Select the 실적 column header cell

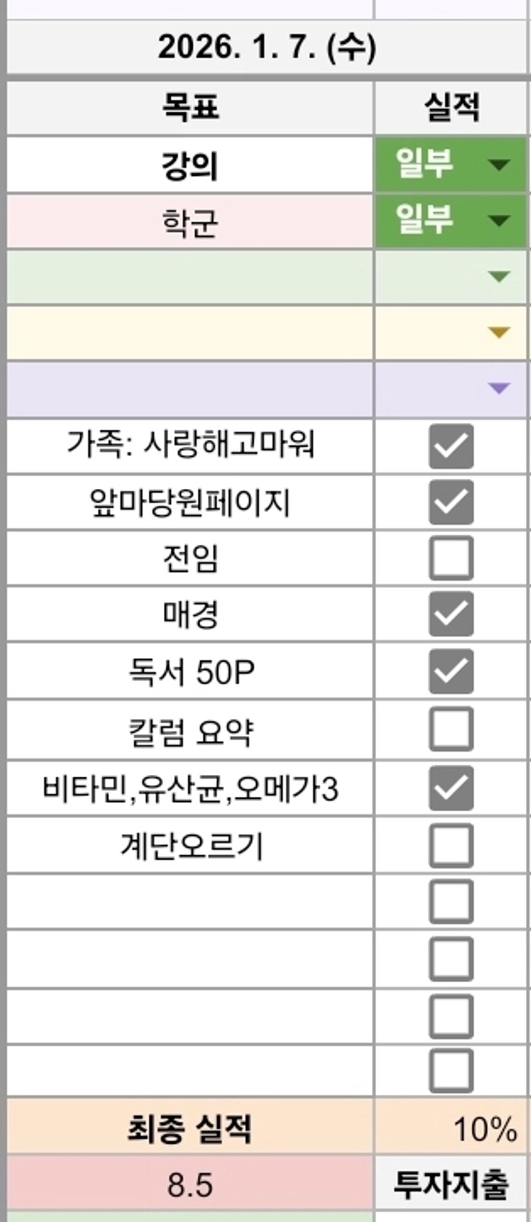tap(451, 107)
